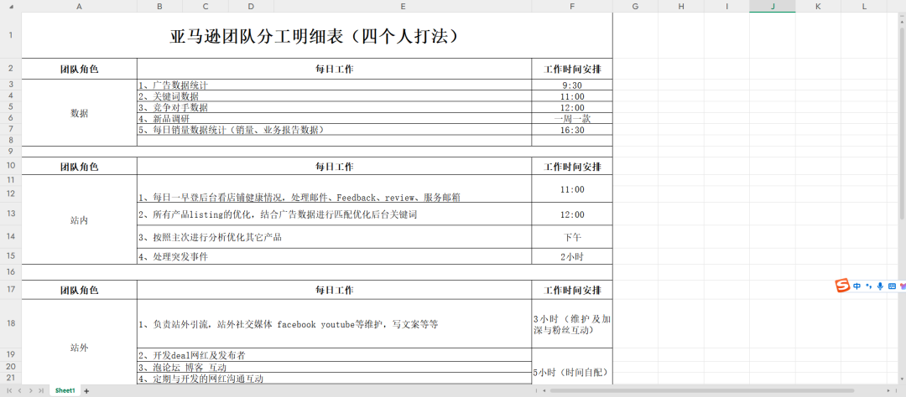Select column A header
Viewport: 906px width, 397px height.
click(x=79, y=6)
